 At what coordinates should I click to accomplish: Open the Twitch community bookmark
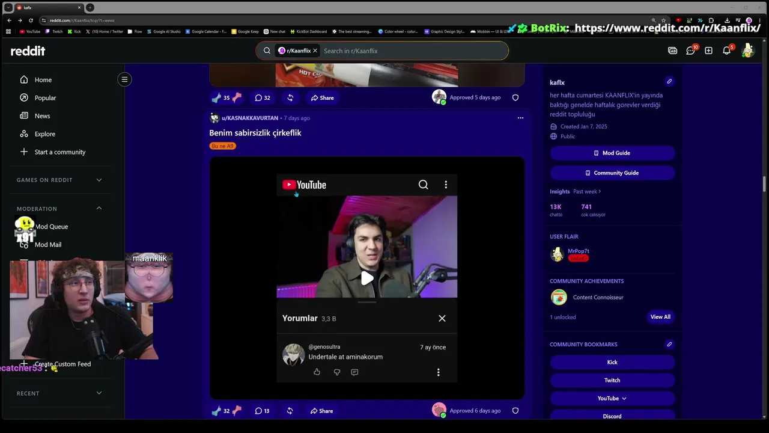point(612,381)
